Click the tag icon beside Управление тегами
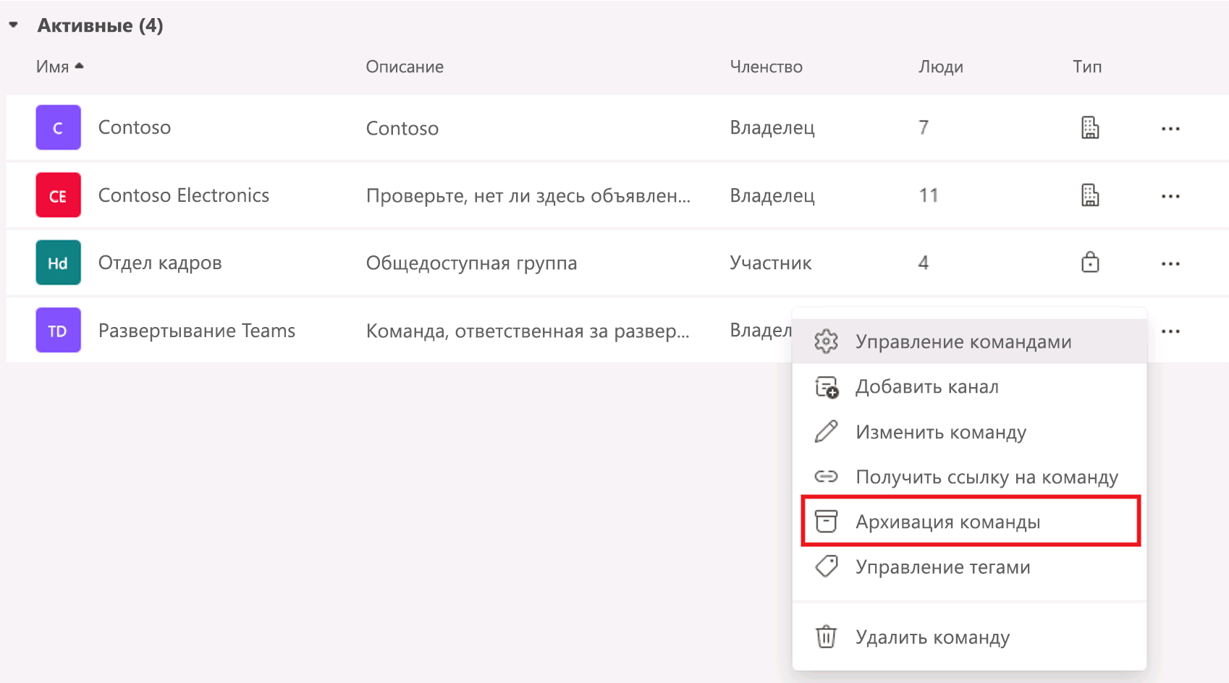The image size is (1229, 683). tap(827, 566)
